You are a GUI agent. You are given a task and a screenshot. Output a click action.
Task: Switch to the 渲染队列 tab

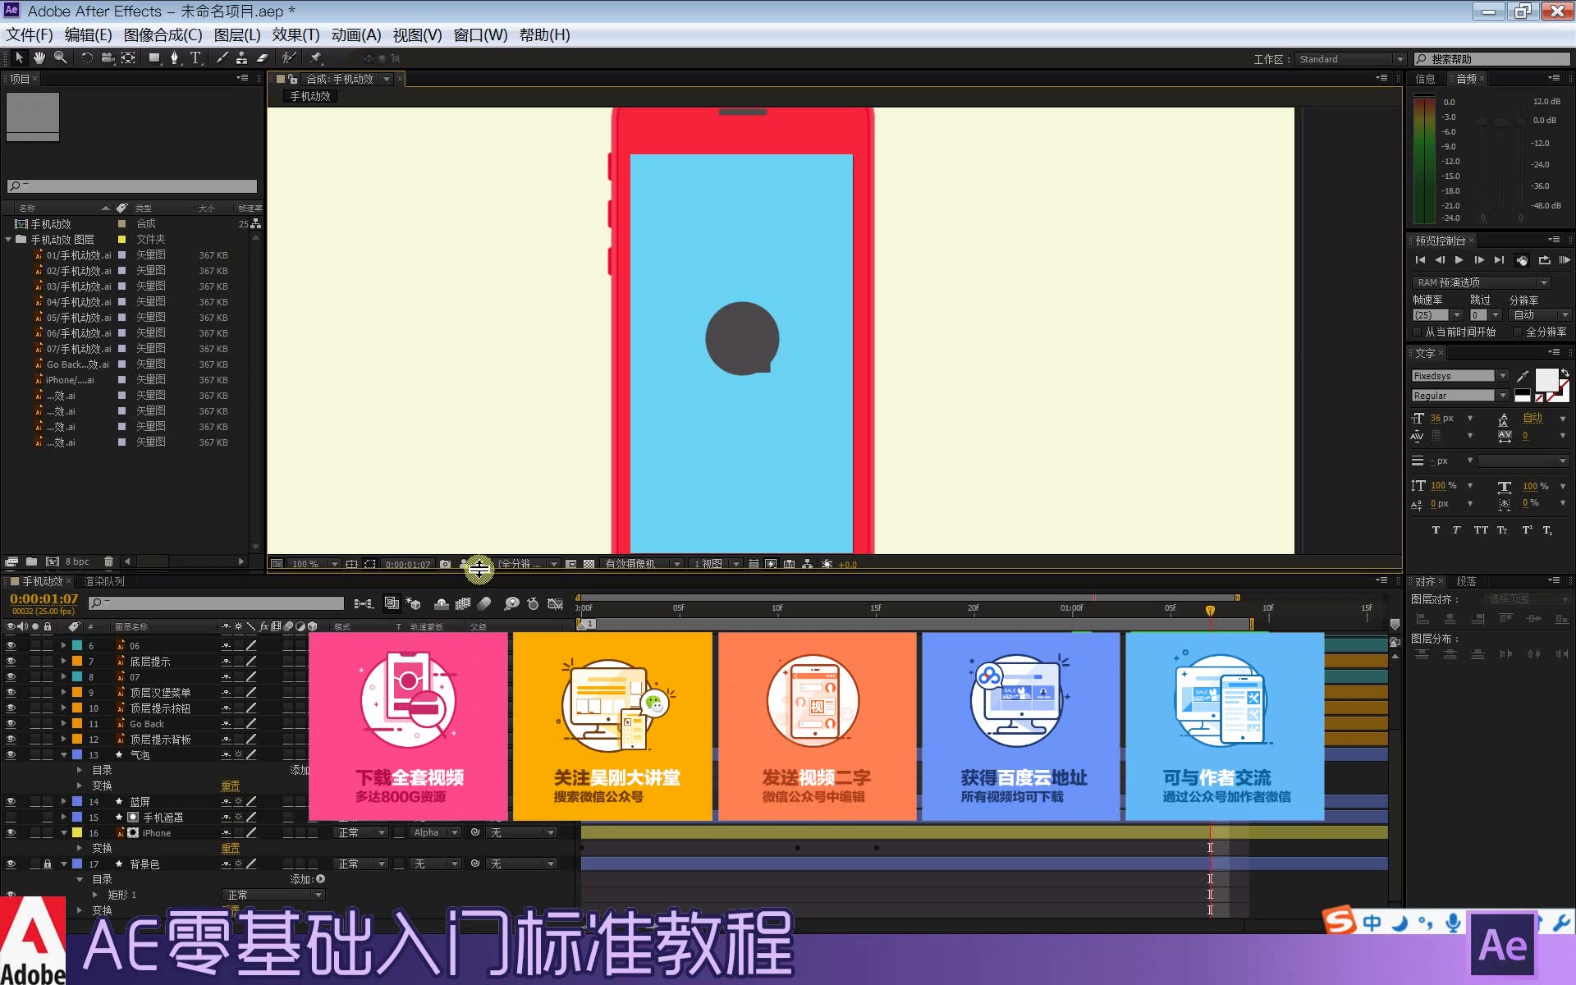104,581
